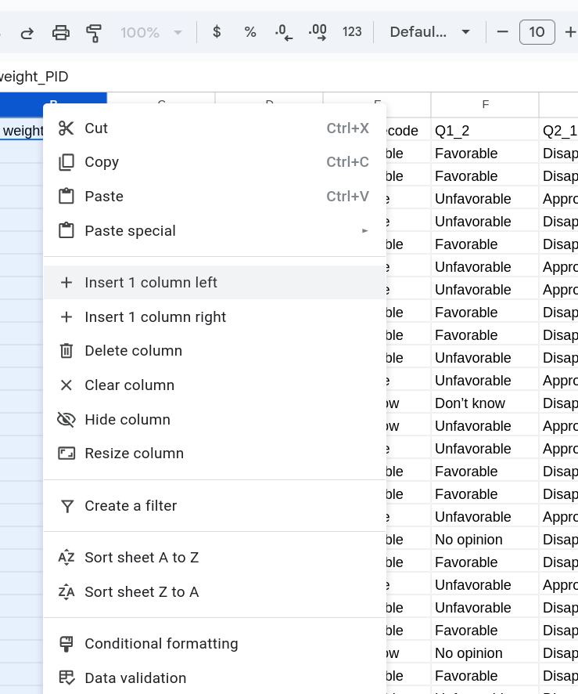
Task: Select the paint format roller icon
Action: pyautogui.click(x=94, y=32)
